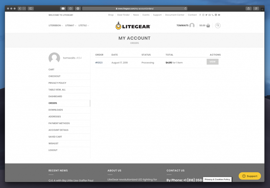
Task: Select PRIVACY POLICY in account sidebar
Action: [x=69, y=83]
